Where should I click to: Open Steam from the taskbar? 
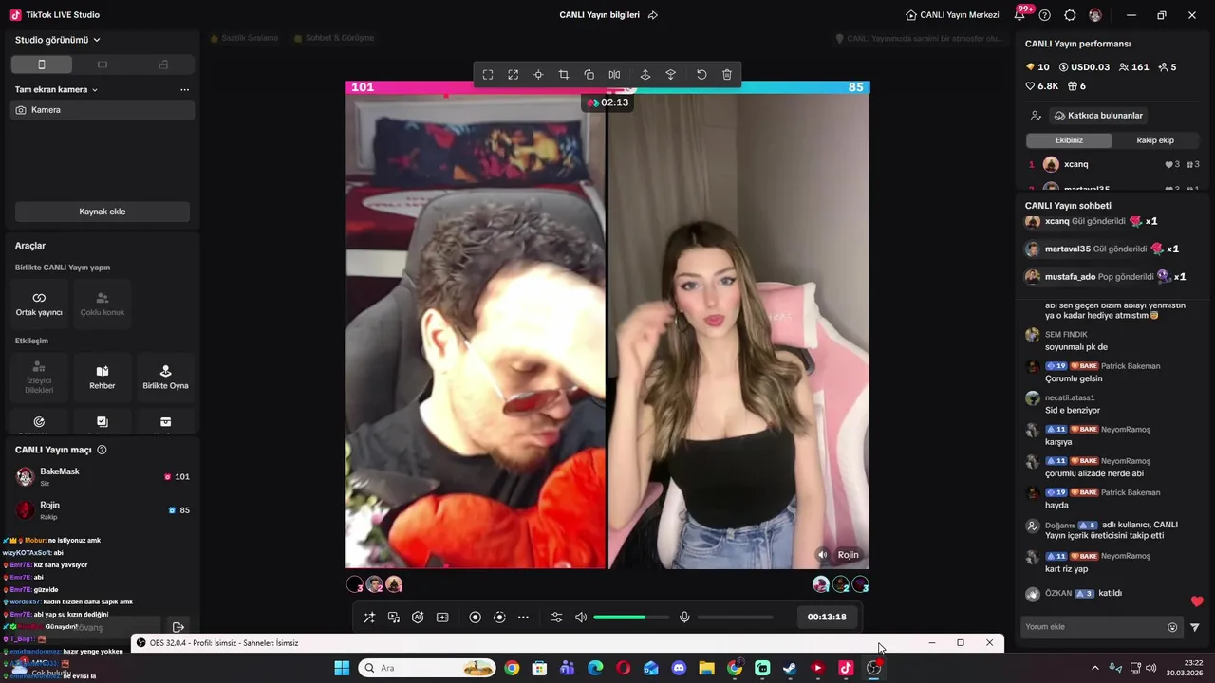790,668
